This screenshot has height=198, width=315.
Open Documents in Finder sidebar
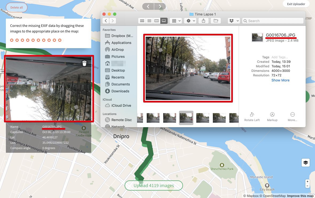point(118,84)
